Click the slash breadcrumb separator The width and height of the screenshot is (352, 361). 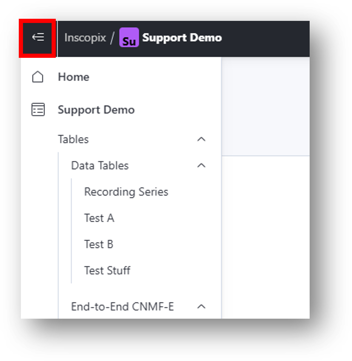pyautogui.click(x=112, y=38)
